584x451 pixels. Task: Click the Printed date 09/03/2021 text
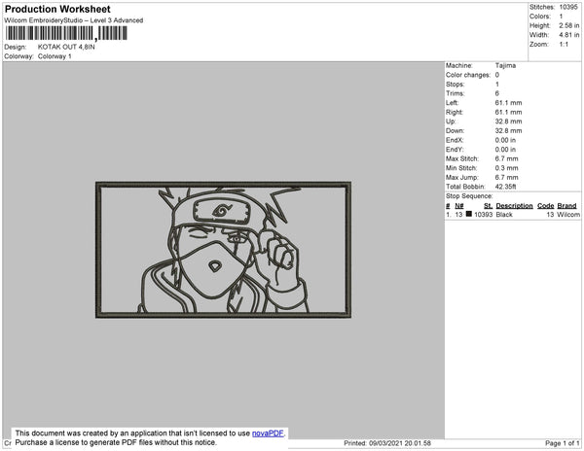pos(387,443)
